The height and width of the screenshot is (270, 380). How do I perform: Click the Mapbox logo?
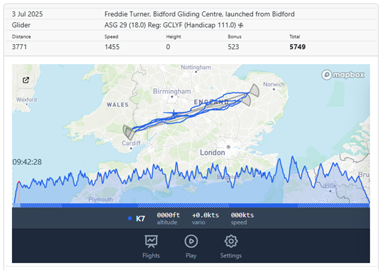click(x=345, y=74)
